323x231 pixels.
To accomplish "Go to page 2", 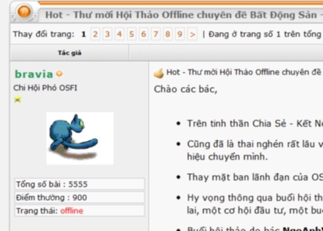I will click(95, 34).
